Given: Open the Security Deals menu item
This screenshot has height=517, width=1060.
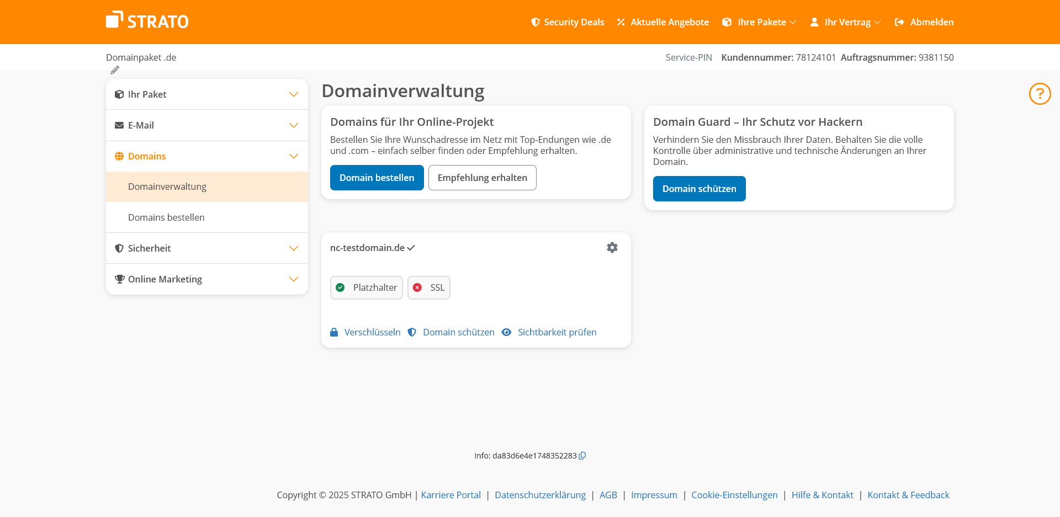Looking at the screenshot, I should click(x=568, y=22).
